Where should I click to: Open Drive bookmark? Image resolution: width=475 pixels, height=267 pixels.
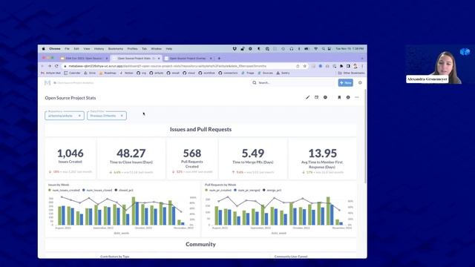(x=90, y=73)
